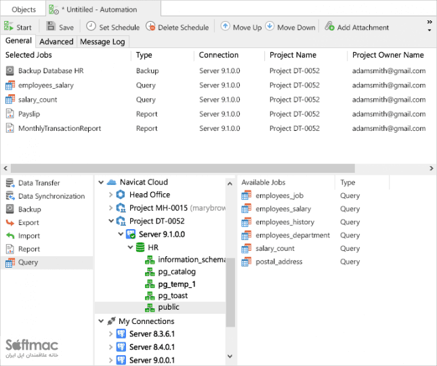The image size is (437, 366).
Task: Click the Delete Schedule icon
Action: [150, 26]
